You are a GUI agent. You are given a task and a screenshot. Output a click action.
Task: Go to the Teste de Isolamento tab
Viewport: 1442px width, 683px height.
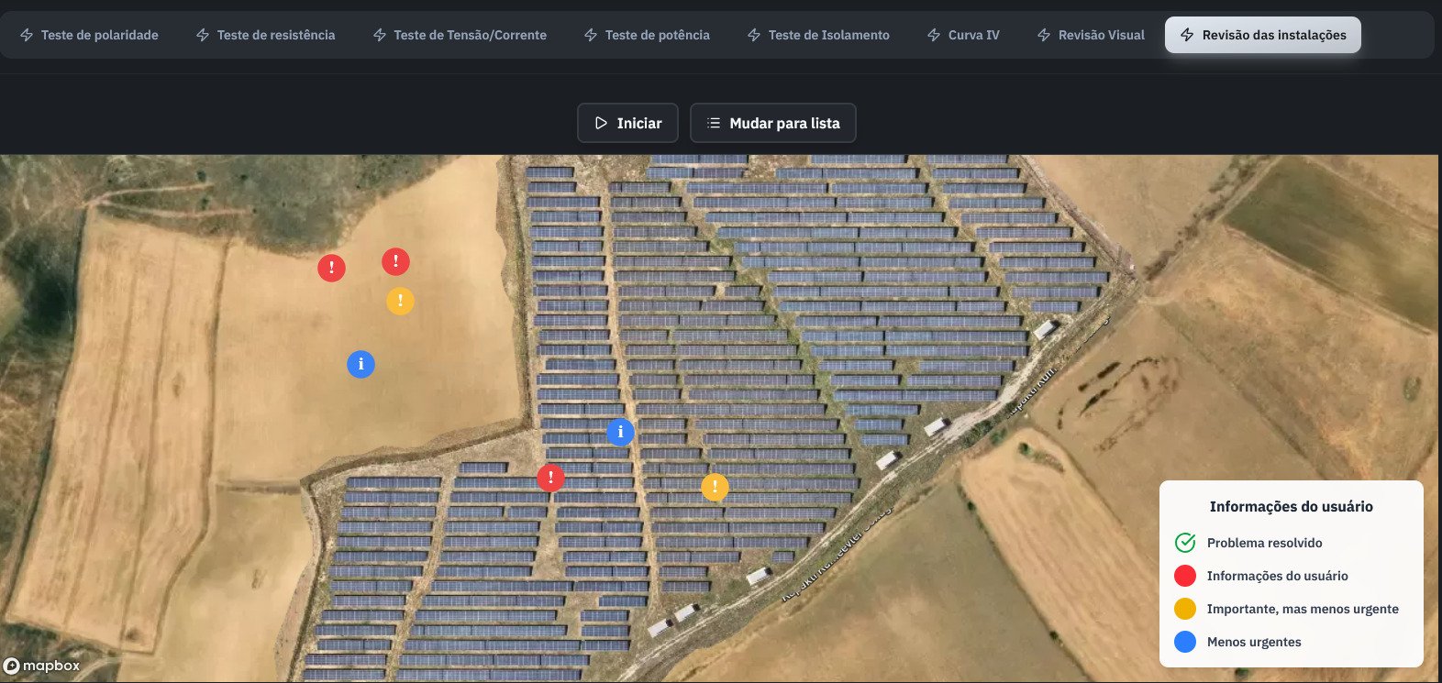818,35
